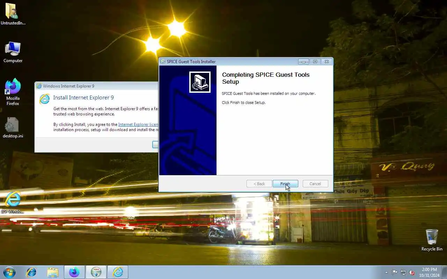The height and width of the screenshot is (279, 447).
Task: Switch to the SPICE installer taskbar button
Action: coord(96,272)
